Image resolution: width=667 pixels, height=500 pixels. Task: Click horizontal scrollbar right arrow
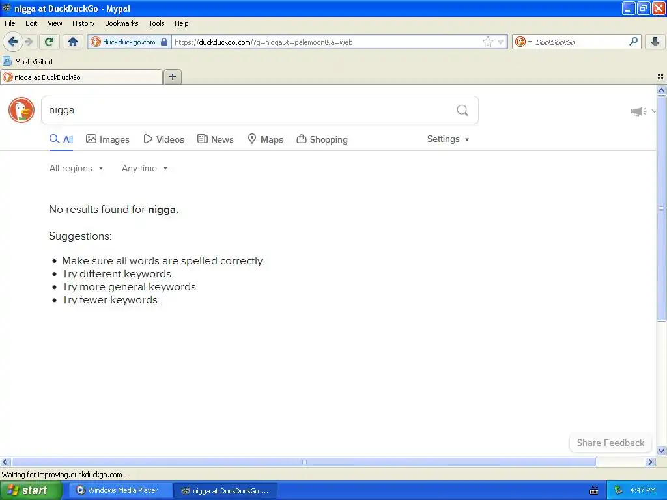coord(651,462)
